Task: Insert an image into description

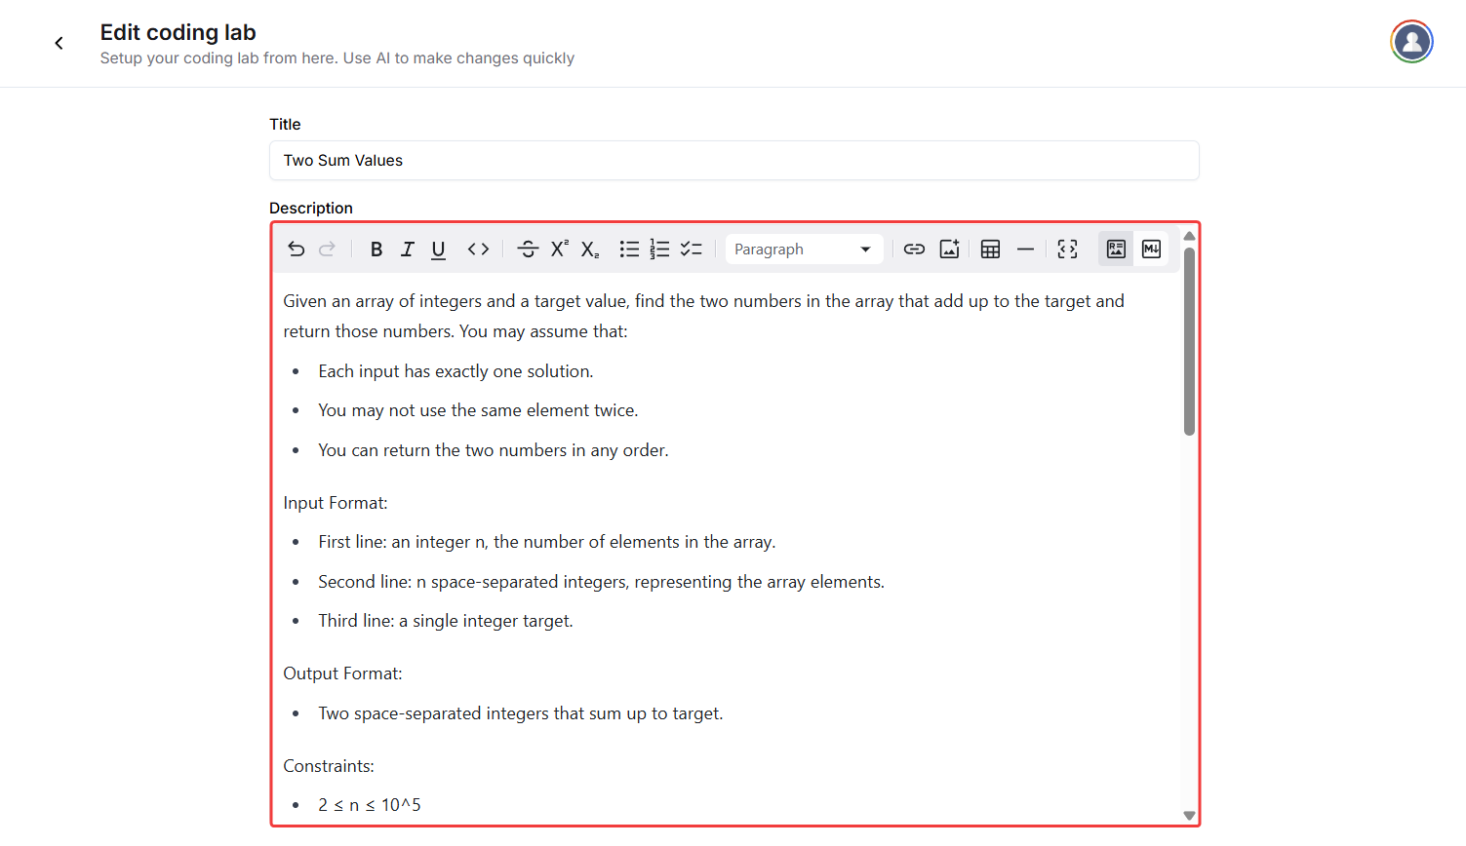Action: pyautogui.click(x=949, y=250)
